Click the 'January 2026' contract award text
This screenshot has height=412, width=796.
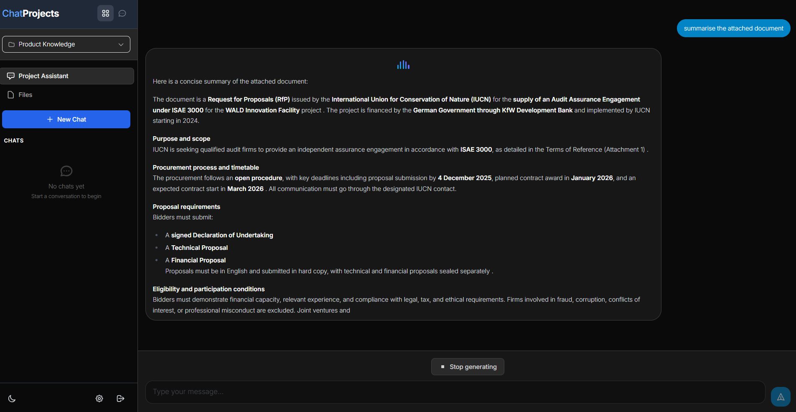(592, 178)
